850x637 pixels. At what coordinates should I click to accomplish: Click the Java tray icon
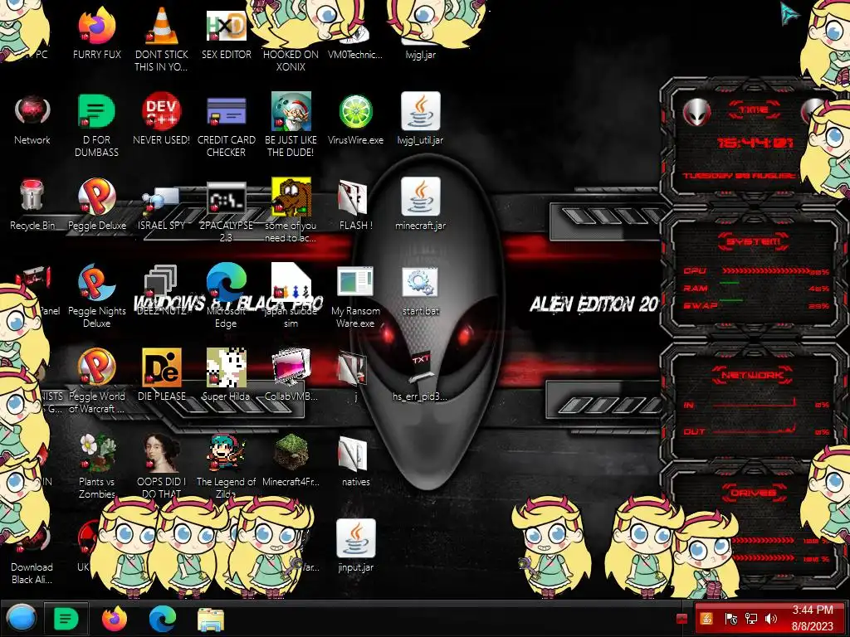(x=706, y=618)
